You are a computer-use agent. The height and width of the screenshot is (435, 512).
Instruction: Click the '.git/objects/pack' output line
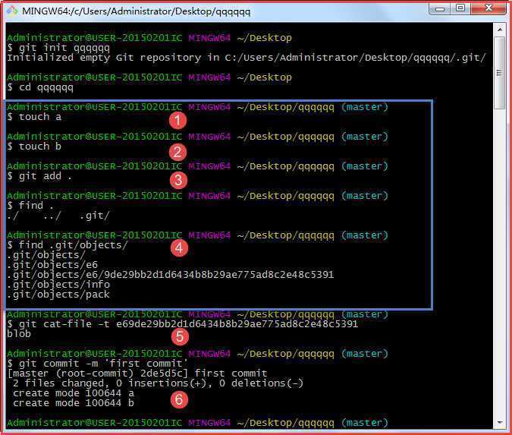coord(58,295)
